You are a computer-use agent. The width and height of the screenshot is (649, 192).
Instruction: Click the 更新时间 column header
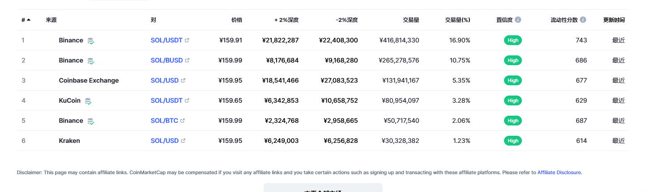(614, 20)
